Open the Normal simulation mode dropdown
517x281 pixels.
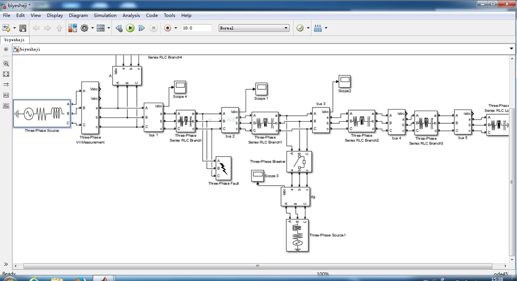254,28
